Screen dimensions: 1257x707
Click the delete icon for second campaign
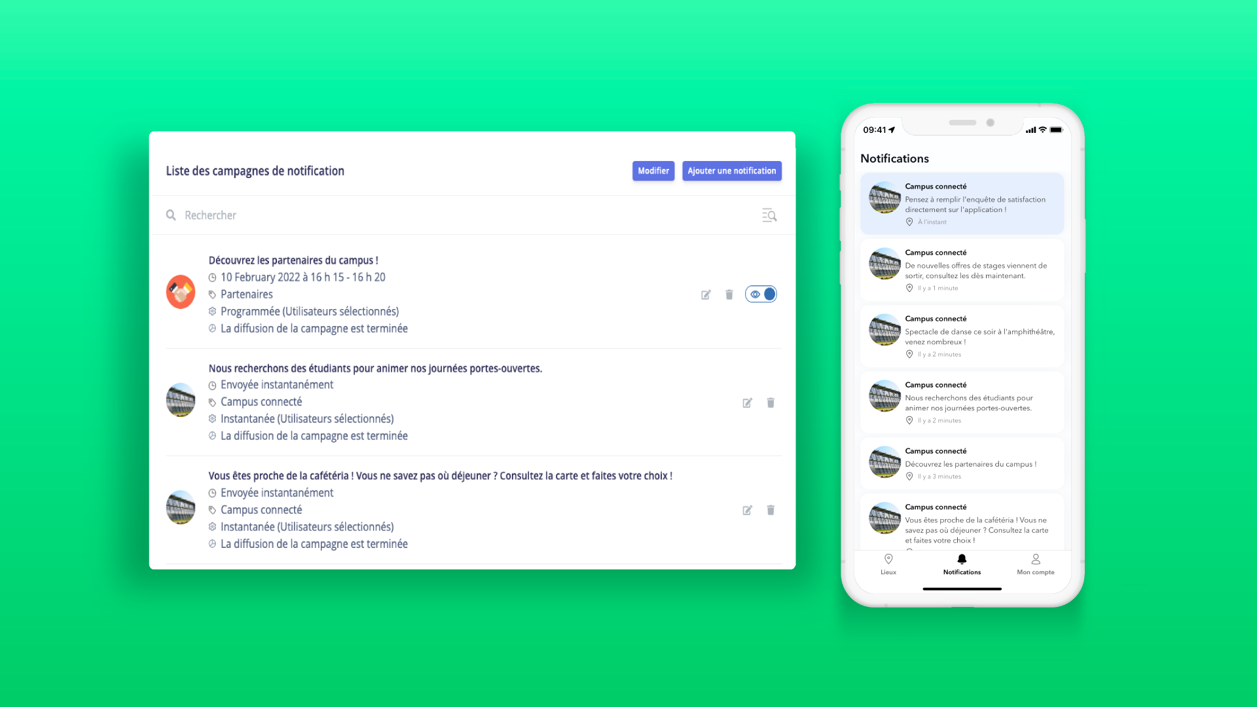pyautogui.click(x=771, y=403)
